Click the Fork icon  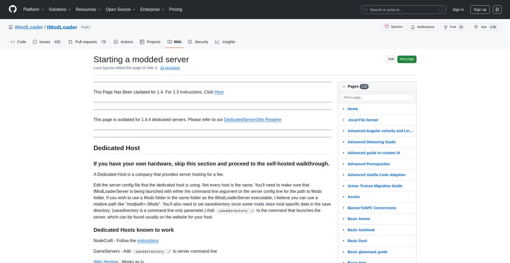445,27
